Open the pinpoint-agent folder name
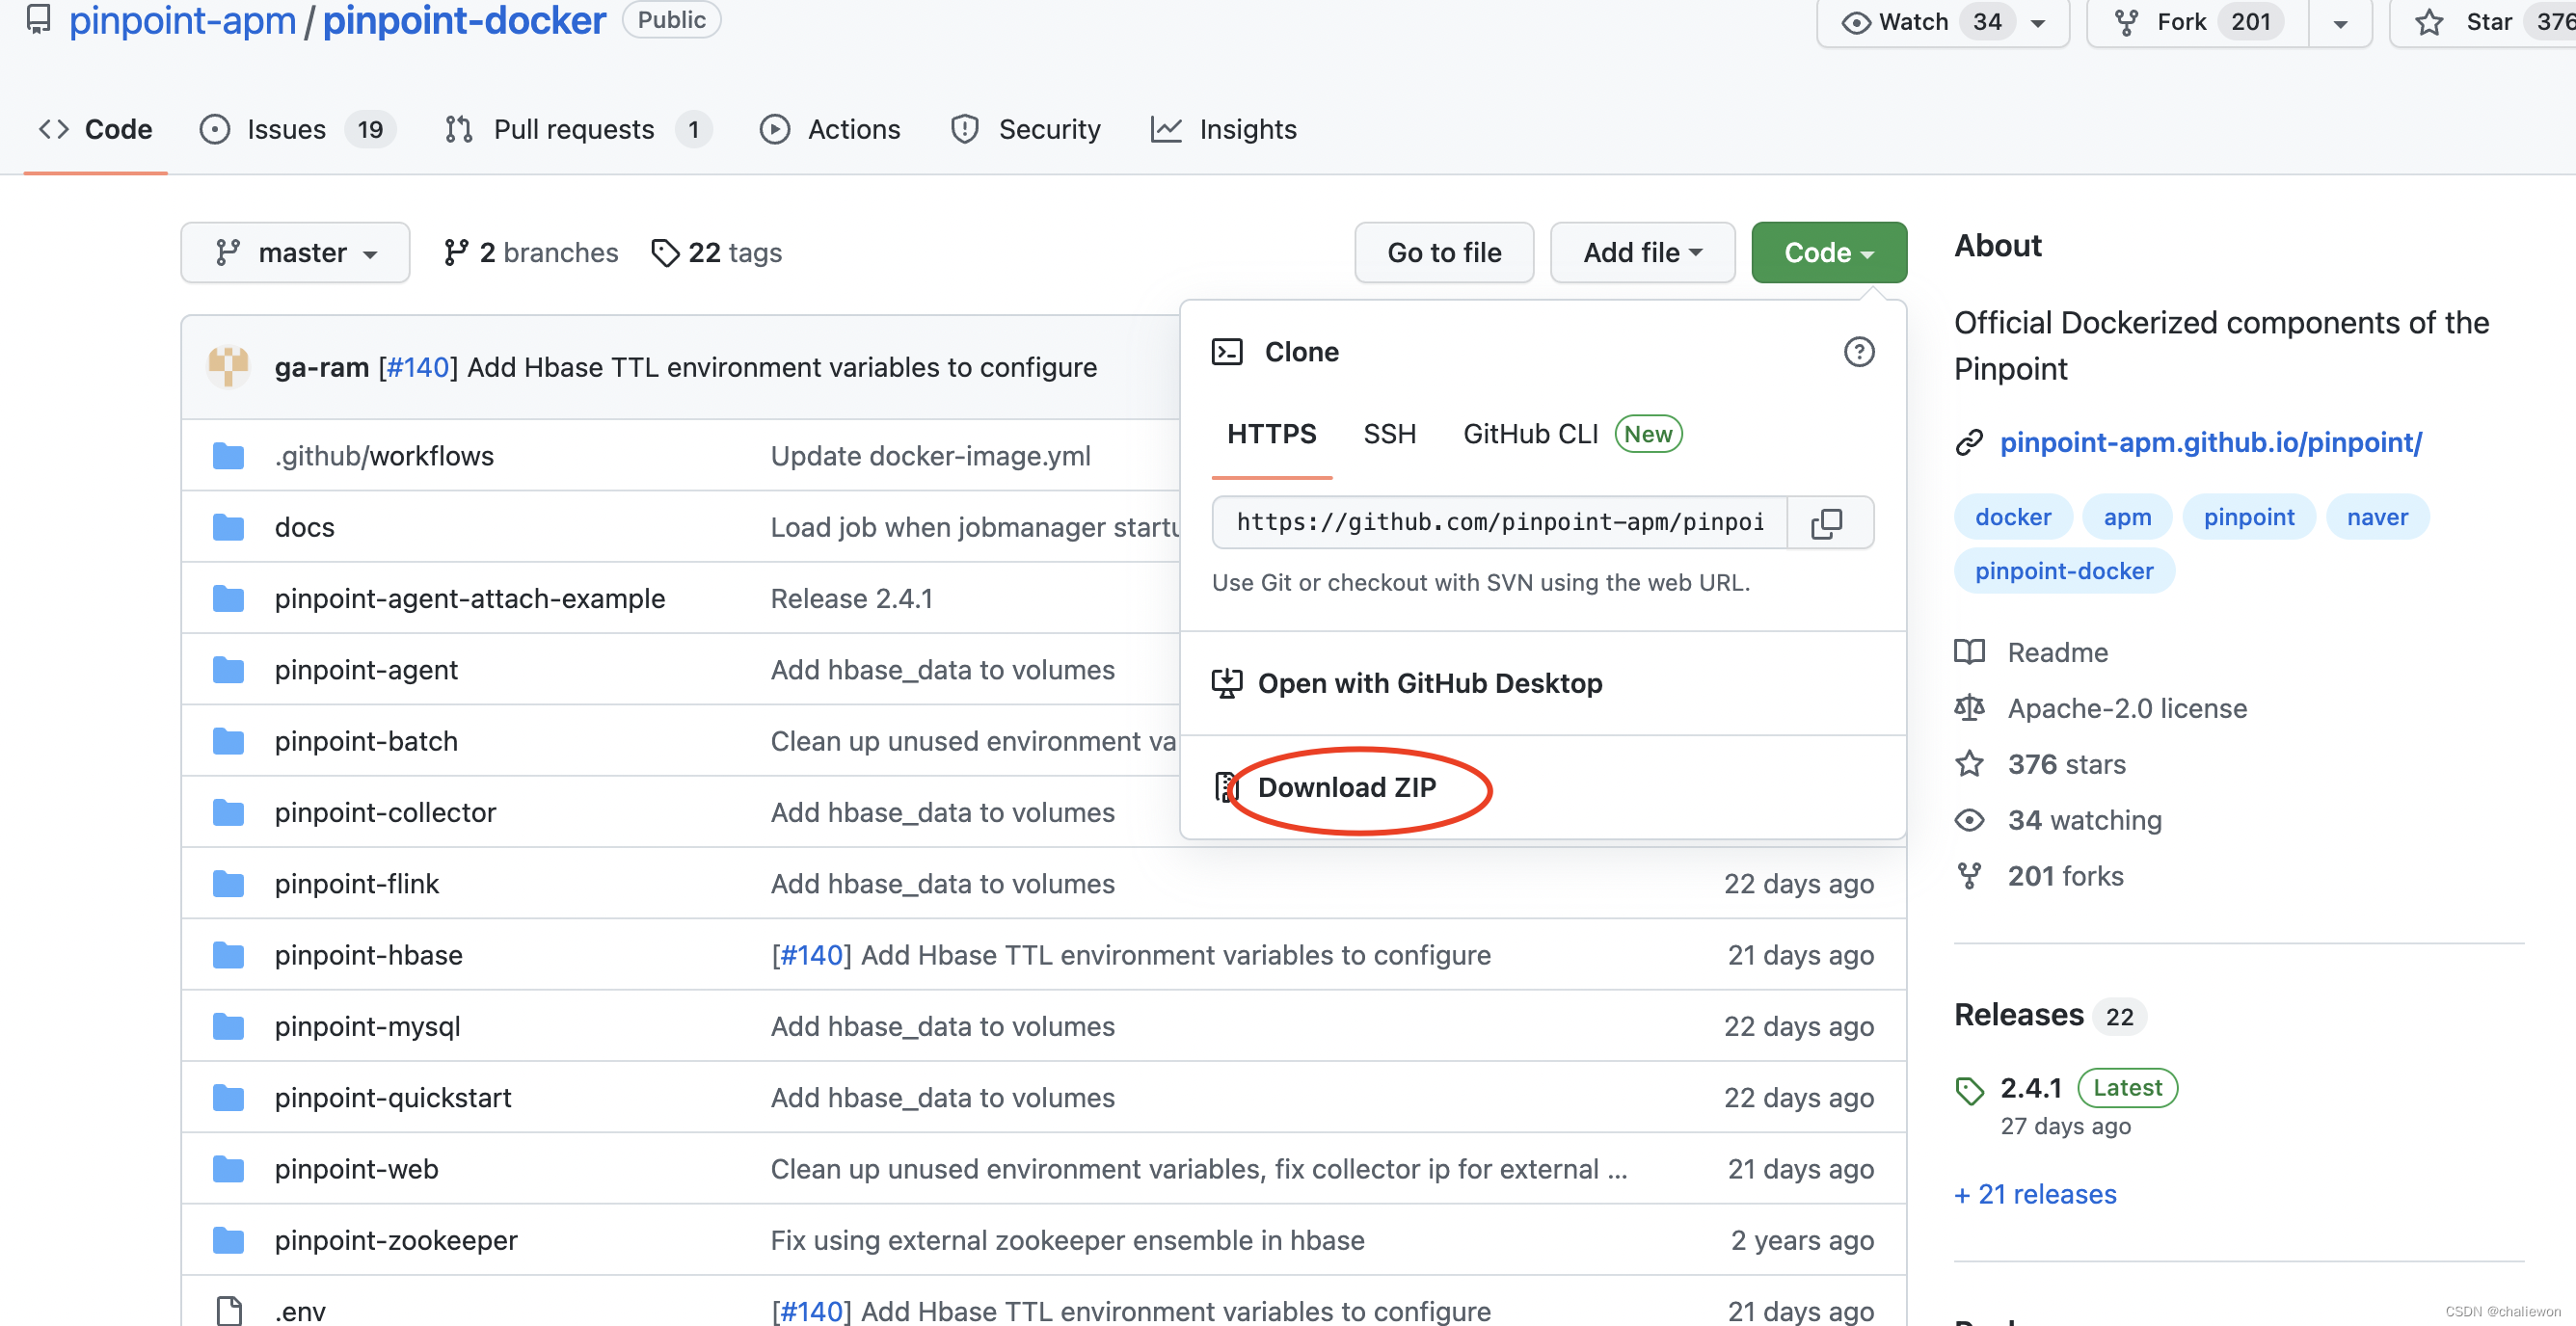The image size is (2576, 1326). click(366, 670)
